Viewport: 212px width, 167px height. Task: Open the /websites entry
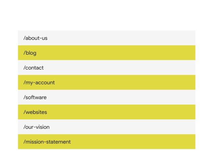[107, 112]
